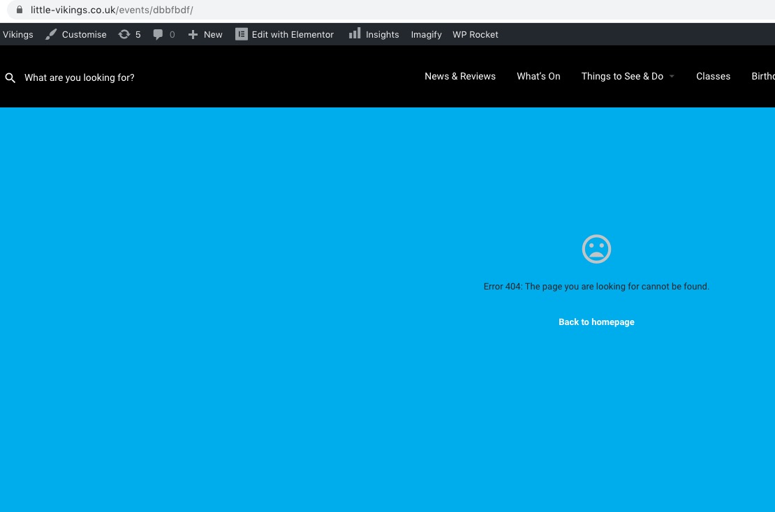Click the partly visible Birthdays nav item
The height and width of the screenshot is (512, 775).
pyautogui.click(x=762, y=76)
